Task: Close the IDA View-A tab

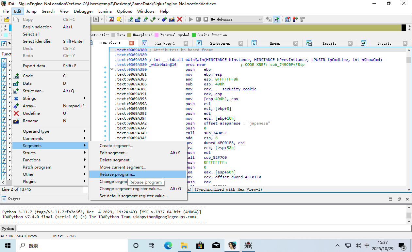Action: [131, 43]
